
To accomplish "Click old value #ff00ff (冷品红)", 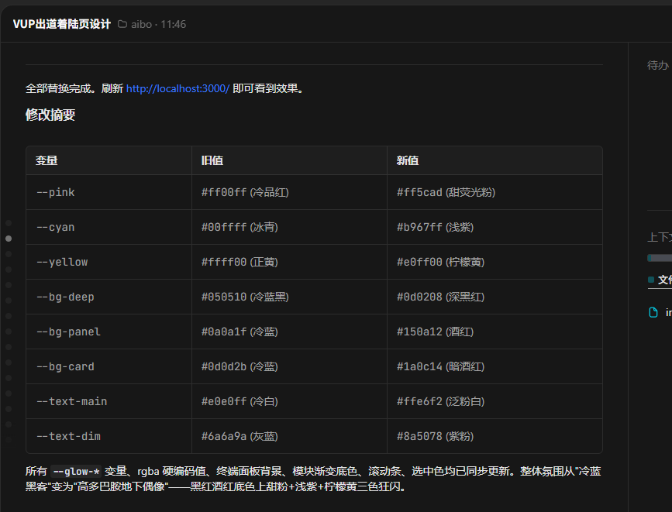I will [245, 192].
